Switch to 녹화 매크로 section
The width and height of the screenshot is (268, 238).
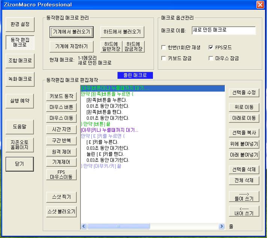(20, 79)
